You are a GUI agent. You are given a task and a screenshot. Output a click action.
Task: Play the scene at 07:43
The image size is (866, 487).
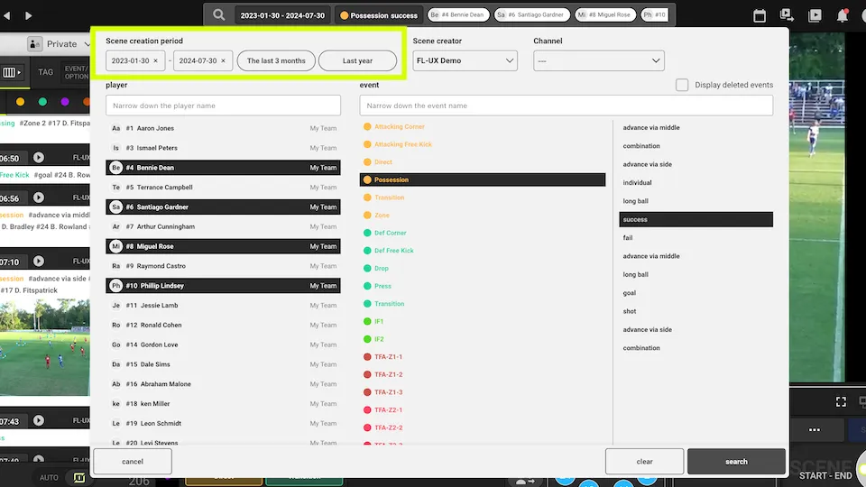(38, 421)
